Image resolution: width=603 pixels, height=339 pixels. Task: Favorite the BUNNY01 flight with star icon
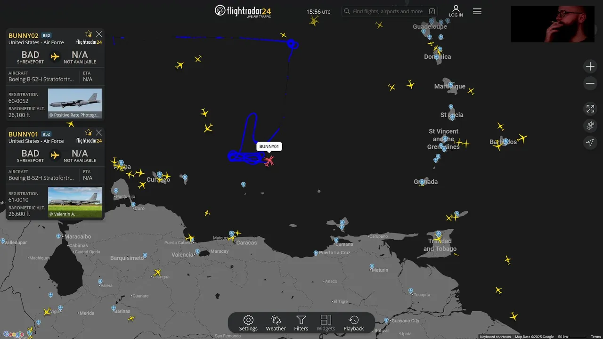click(89, 133)
